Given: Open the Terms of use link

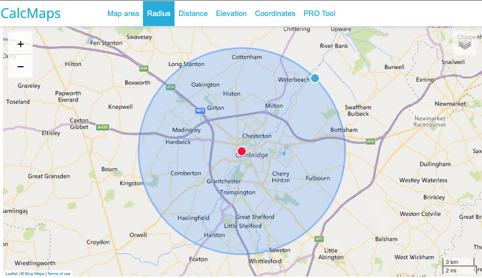Looking at the screenshot, I should (x=59, y=273).
